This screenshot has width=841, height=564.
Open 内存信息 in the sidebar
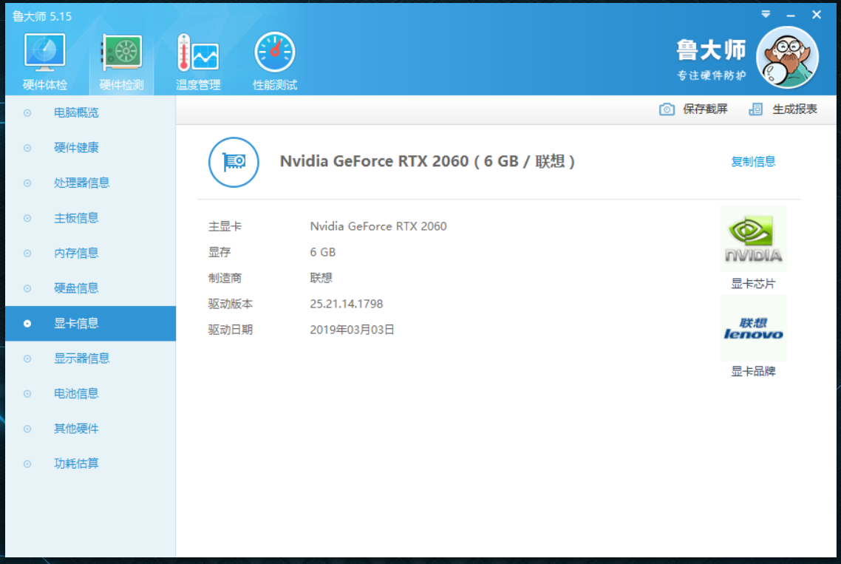point(91,254)
